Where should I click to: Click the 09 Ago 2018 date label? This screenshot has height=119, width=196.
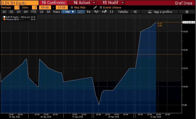114,117
